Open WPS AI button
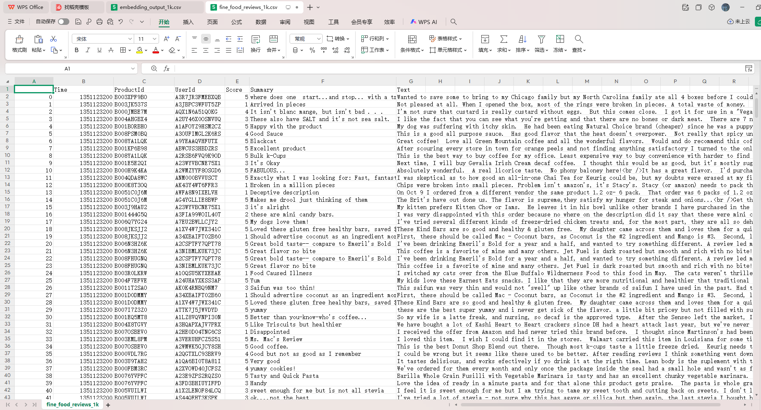 424,22
